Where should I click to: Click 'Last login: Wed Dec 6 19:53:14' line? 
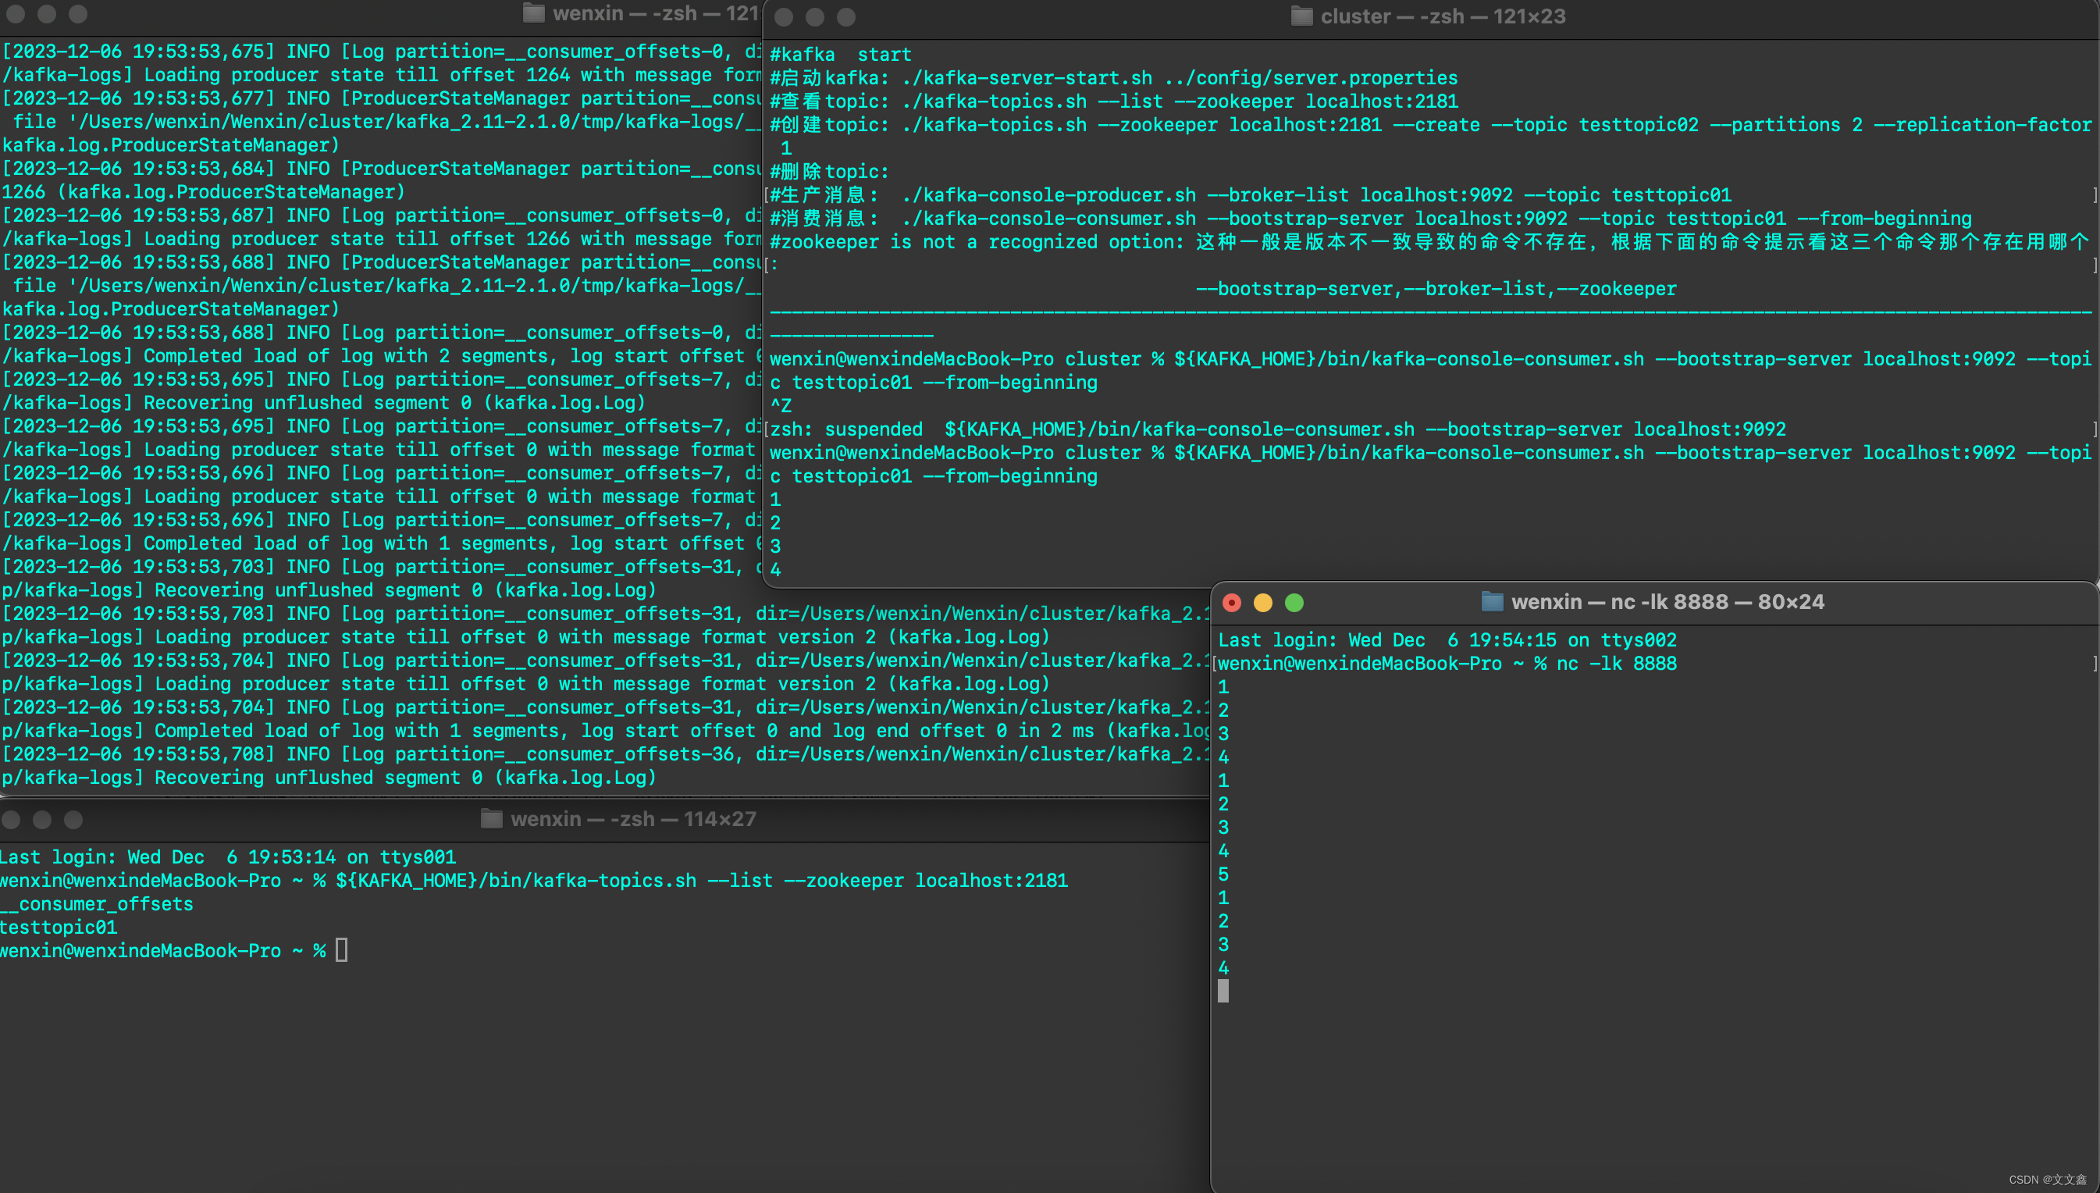pyautogui.click(x=228, y=857)
